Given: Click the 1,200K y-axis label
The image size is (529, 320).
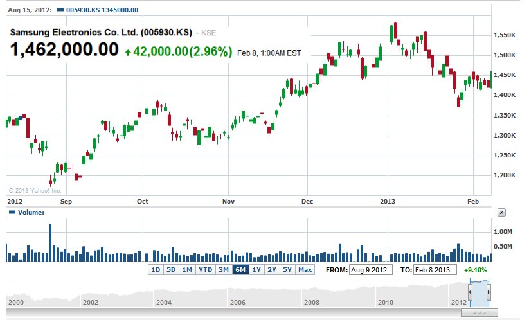Looking at the screenshot, I should 505,175.
